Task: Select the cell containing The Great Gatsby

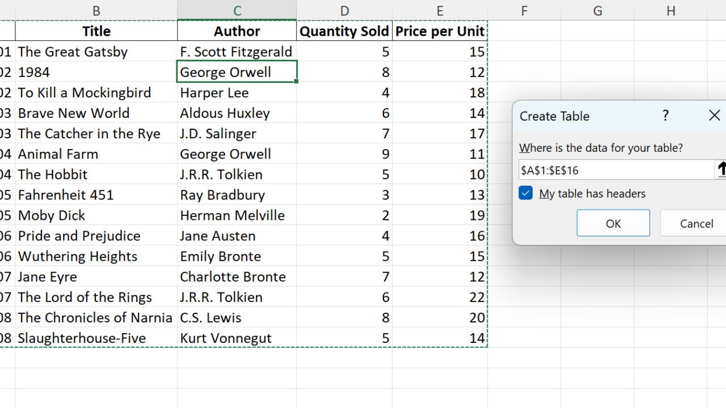Action: 96,52
